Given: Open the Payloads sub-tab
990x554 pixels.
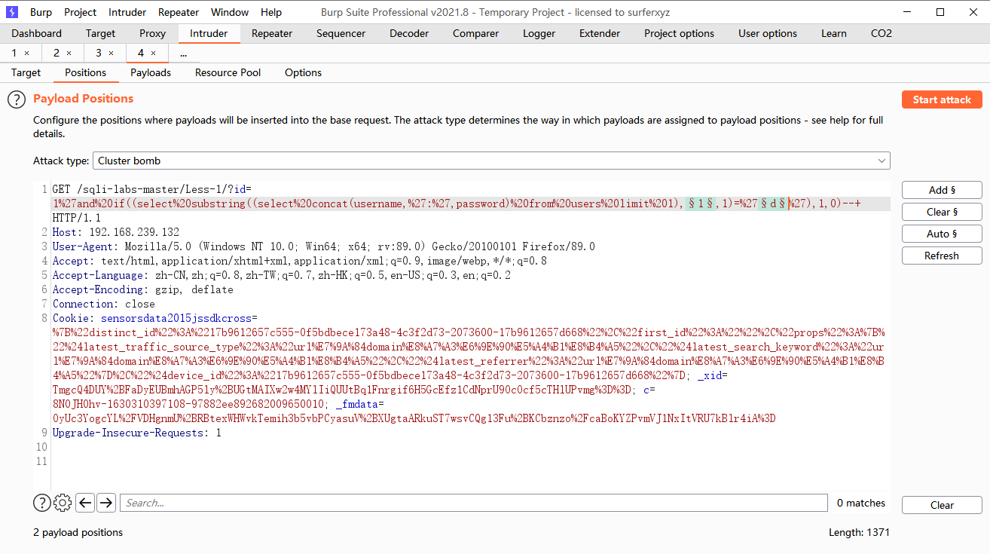Looking at the screenshot, I should click(x=151, y=72).
